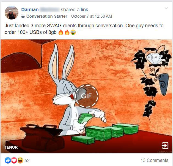Click the second fire emoji in the post text
Viewport: 173px width, 166px height.
click(67, 33)
